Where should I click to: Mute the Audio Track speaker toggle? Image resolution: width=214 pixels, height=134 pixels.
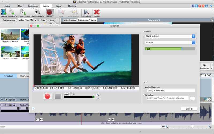[6, 105]
